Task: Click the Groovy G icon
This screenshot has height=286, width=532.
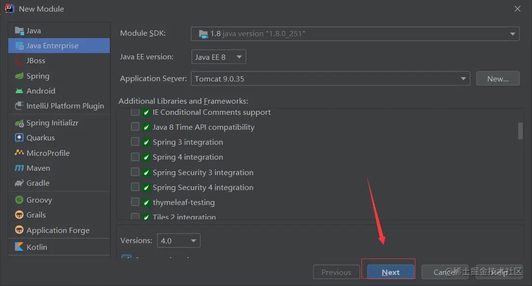Action: tap(19, 200)
